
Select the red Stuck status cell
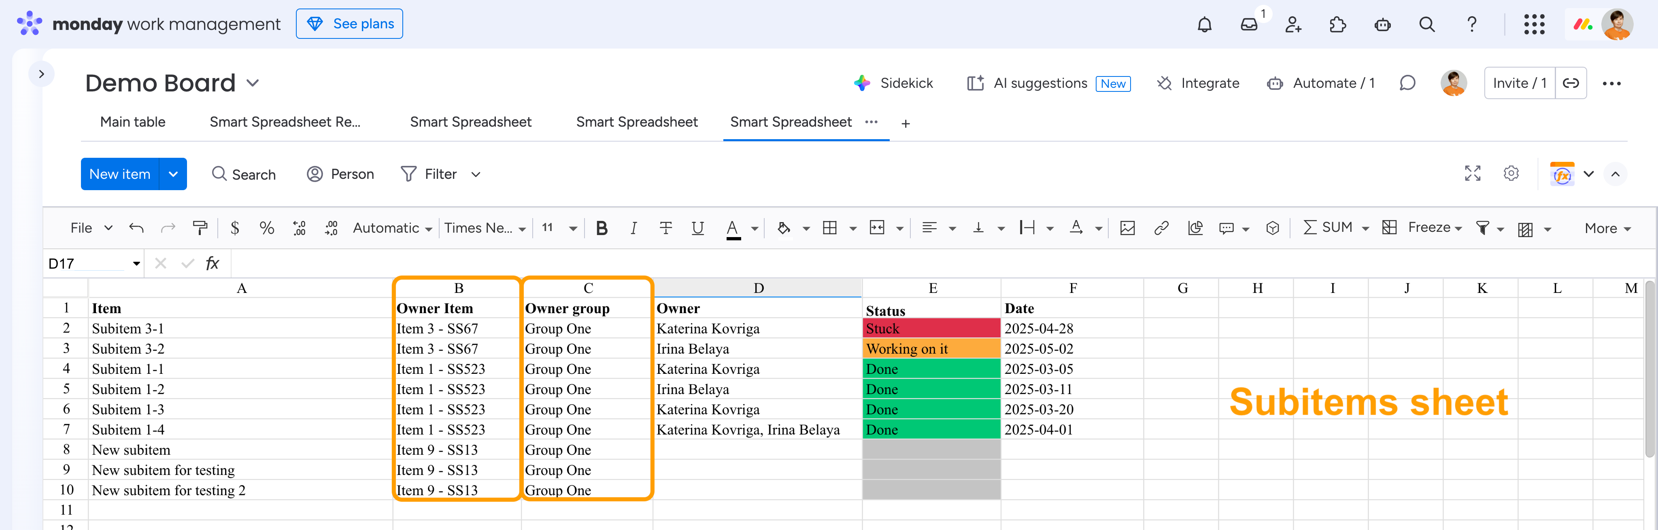[x=931, y=329]
